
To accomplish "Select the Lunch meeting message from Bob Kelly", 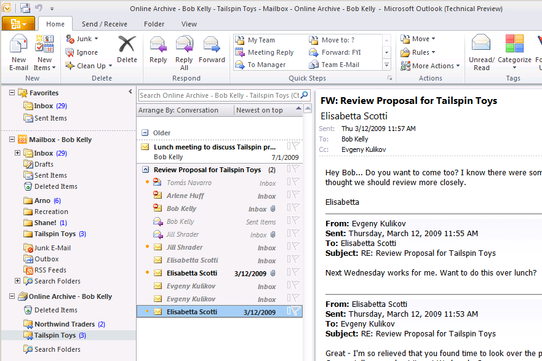I will pos(220,152).
